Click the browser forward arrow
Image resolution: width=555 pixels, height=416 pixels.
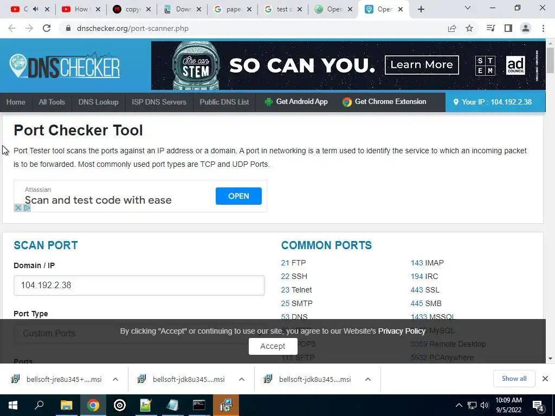[29, 28]
